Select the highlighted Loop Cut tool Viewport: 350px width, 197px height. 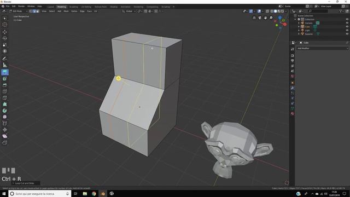[x=5, y=72]
